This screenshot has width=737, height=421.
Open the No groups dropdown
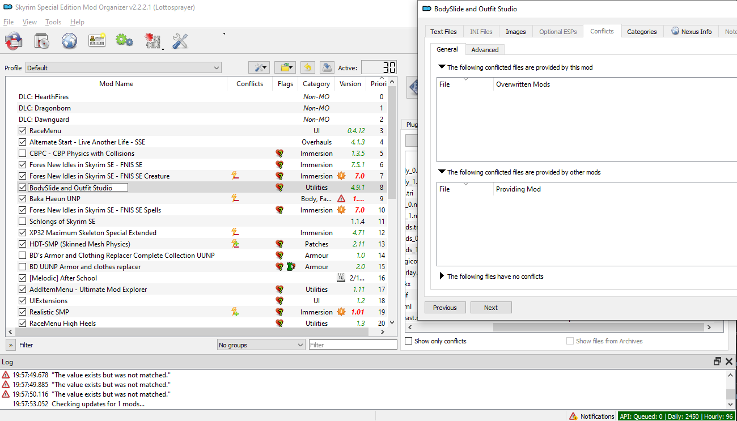coord(261,345)
